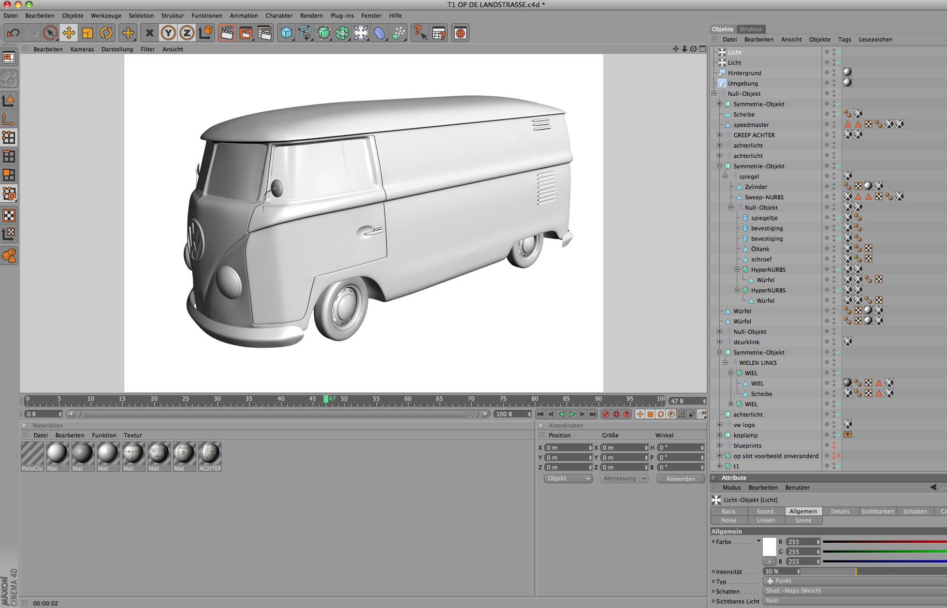947x608 pixels.
Task: Render the active view with clapperboard icon
Action: pos(226,33)
